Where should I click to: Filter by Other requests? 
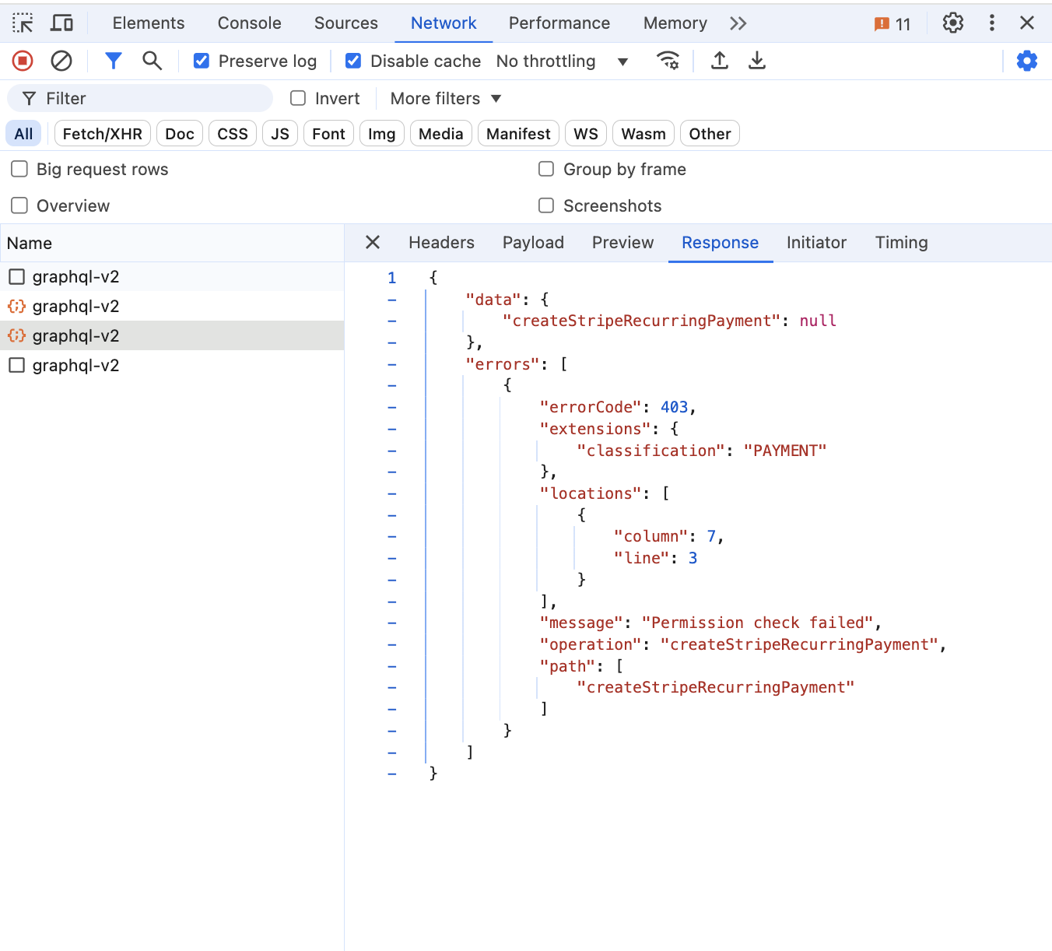[x=710, y=134]
